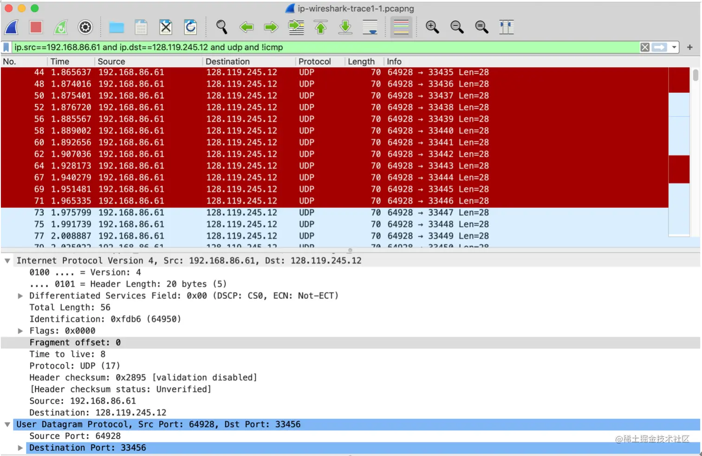Go to the last packet
Screen dimensions: 702x456
pos(345,27)
